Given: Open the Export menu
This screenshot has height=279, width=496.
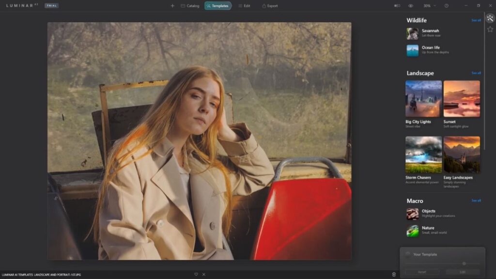Looking at the screenshot, I should click(x=270, y=6).
